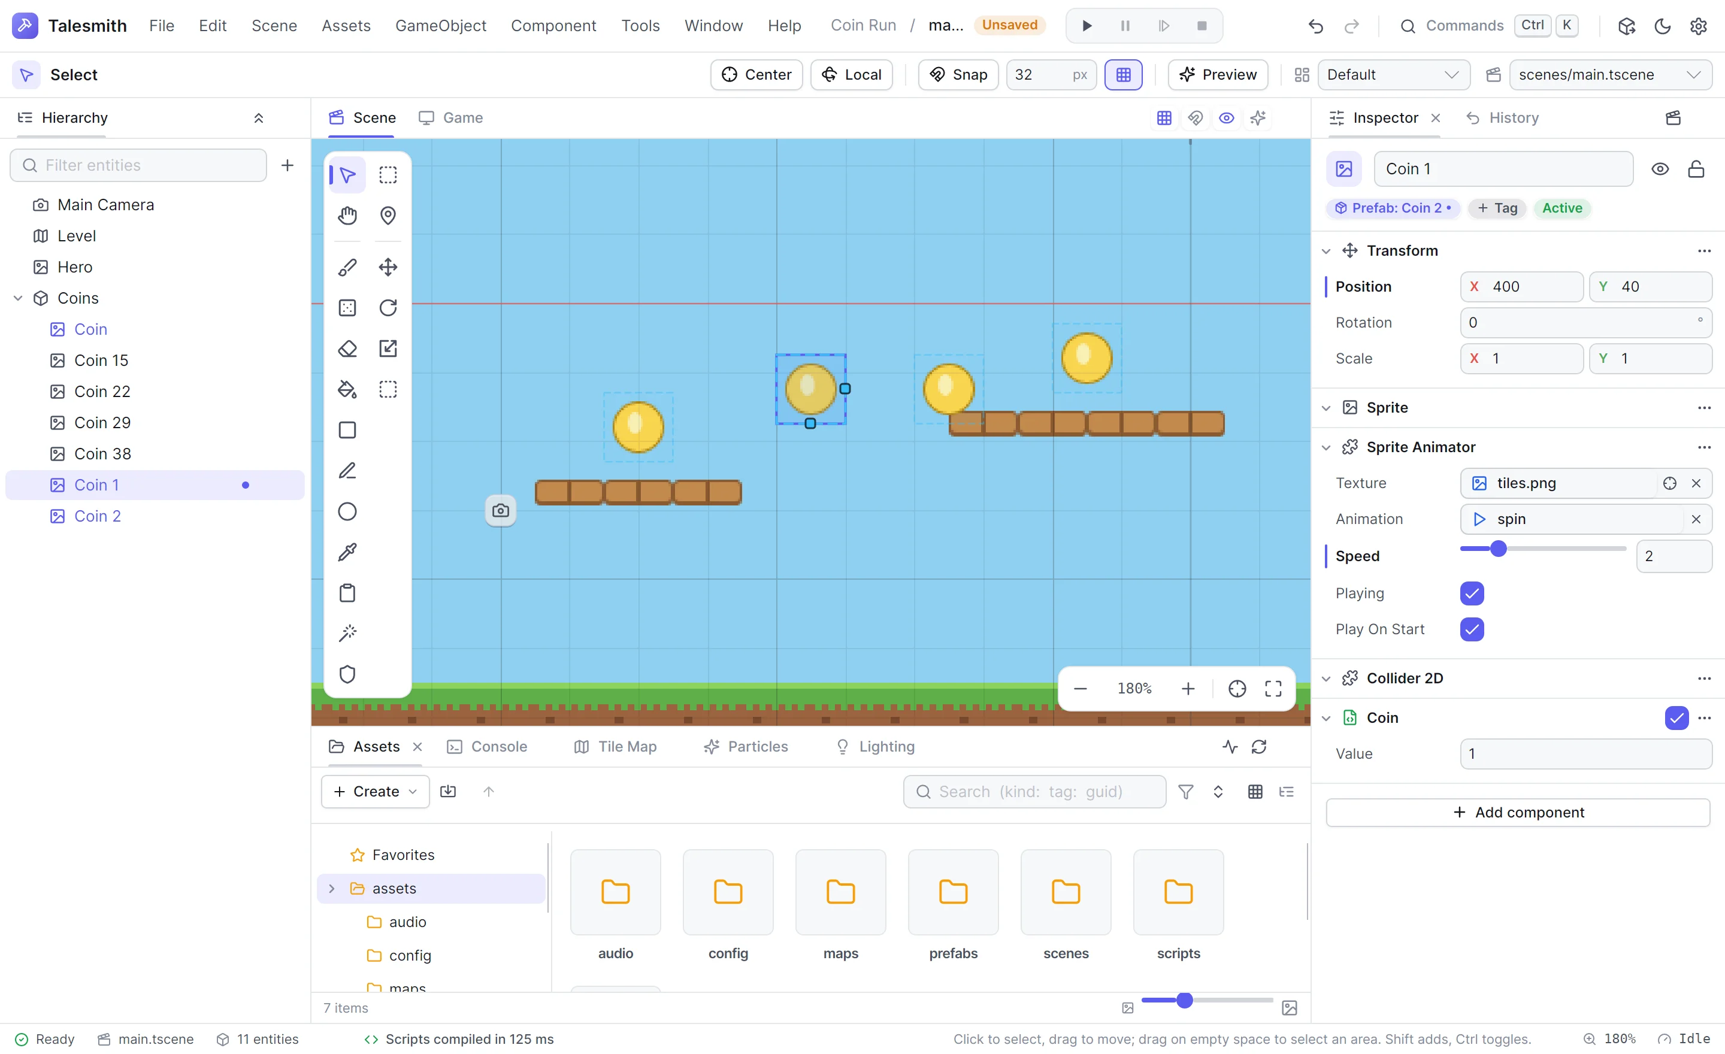Select Coin 22 in the Hierarchy
Image resolution: width=1725 pixels, height=1054 pixels.
[155, 391]
